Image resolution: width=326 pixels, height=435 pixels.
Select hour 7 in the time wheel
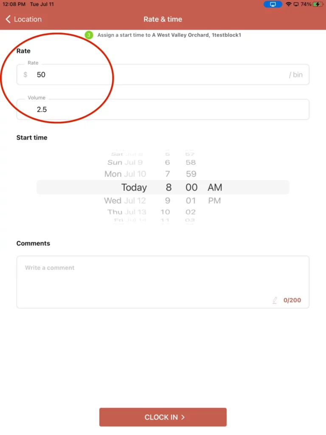[x=167, y=174]
